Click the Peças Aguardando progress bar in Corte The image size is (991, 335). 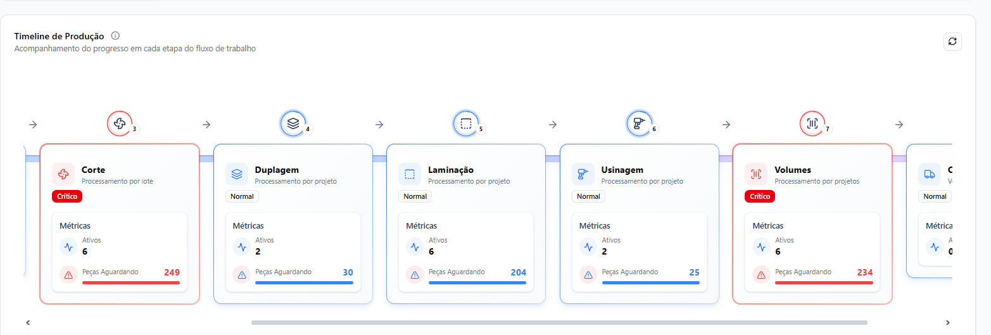coord(131,282)
